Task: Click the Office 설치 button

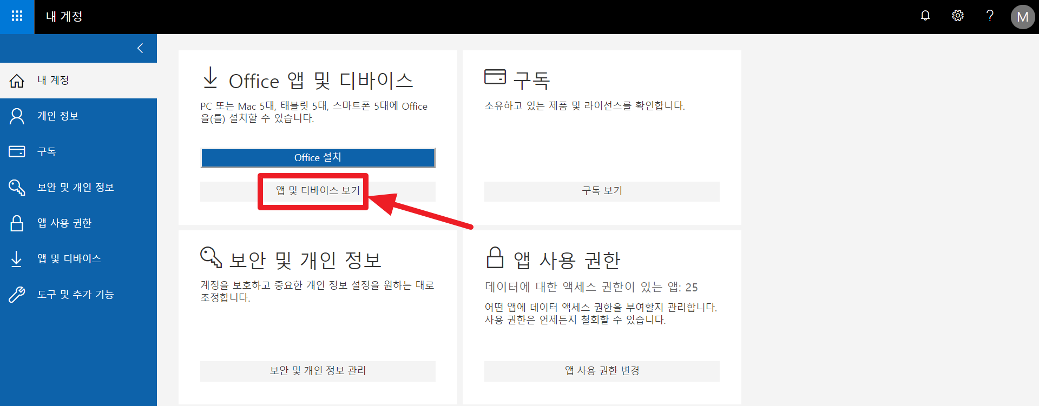Action: (318, 158)
